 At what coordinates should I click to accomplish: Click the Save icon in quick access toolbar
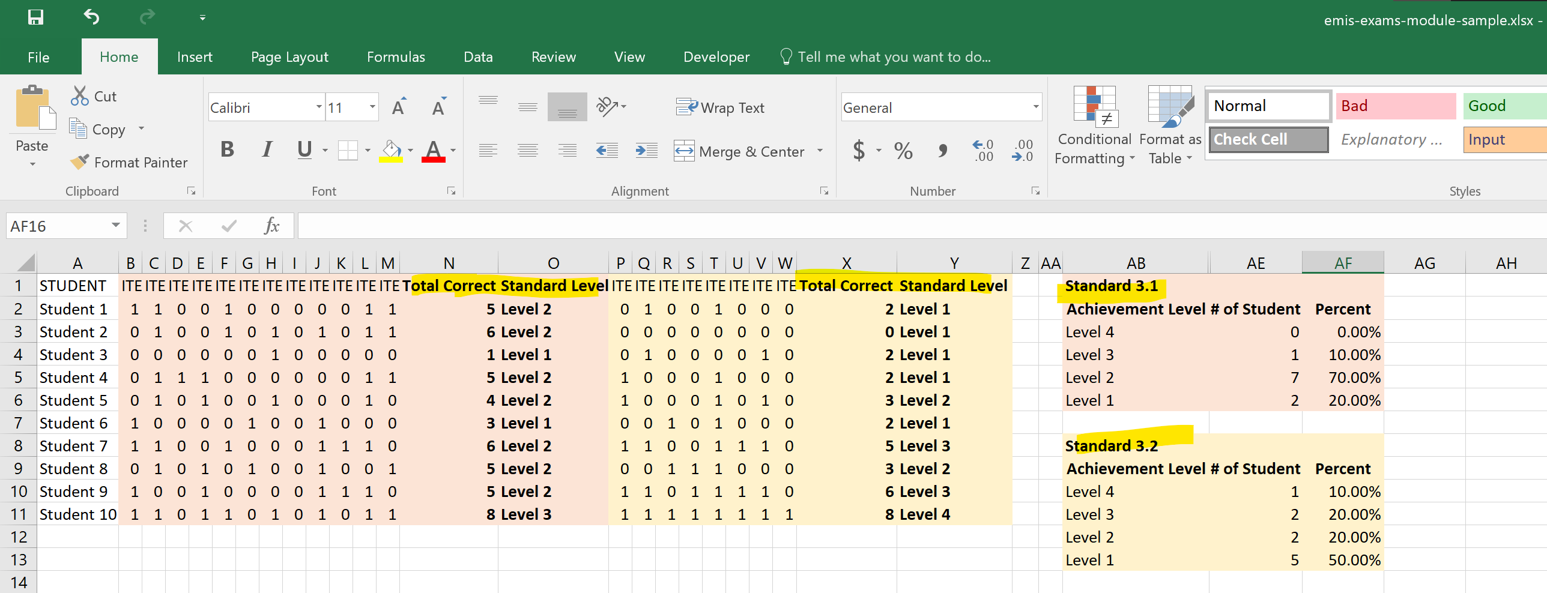[x=35, y=17]
